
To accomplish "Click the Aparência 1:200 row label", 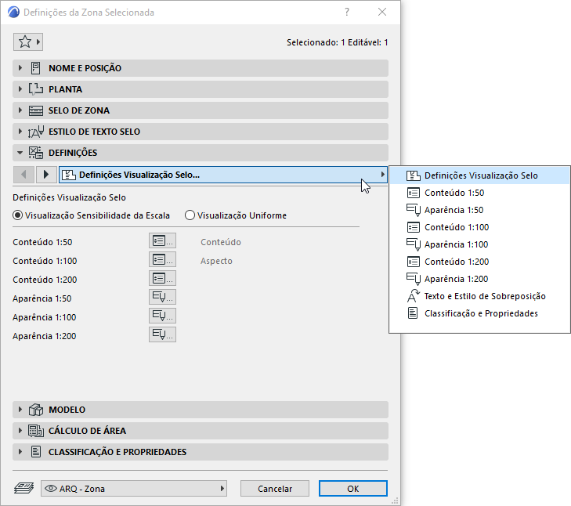I will 45,336.
